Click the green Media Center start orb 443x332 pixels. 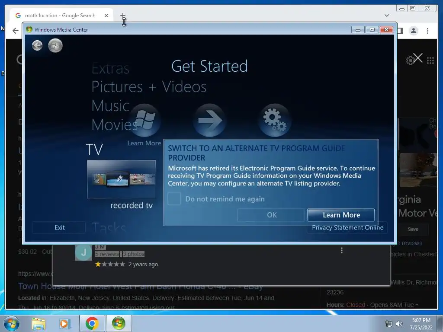click(55, 45)
